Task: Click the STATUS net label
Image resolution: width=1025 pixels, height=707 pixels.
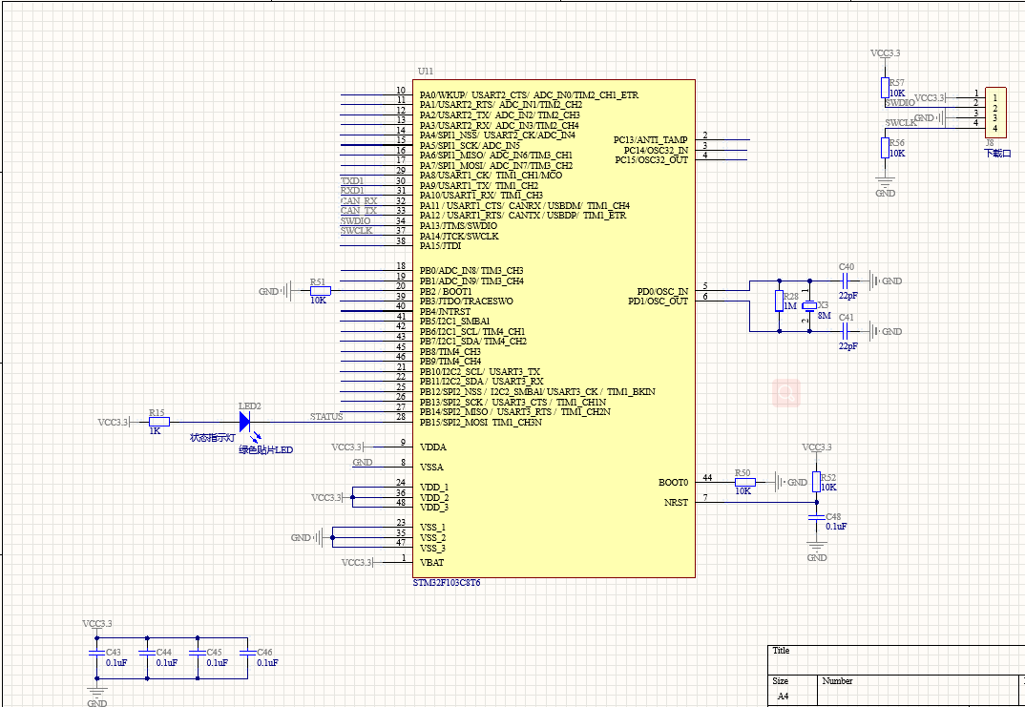Action: (x=326, y=416)
